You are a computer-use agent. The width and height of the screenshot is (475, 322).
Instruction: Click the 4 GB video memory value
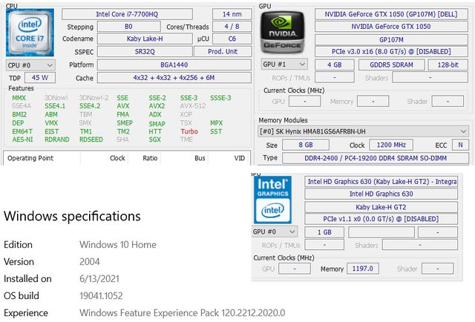335,65
